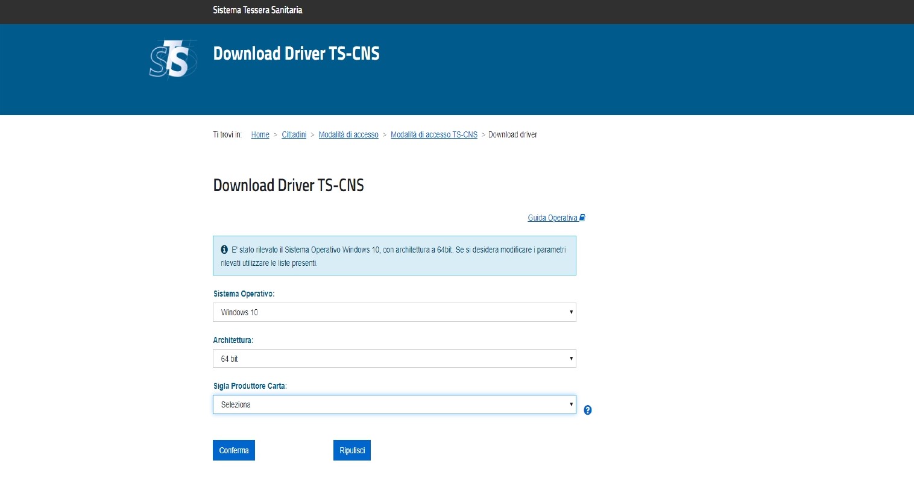
Task: Click the Architettura label
Action: [x=233, y=340]
